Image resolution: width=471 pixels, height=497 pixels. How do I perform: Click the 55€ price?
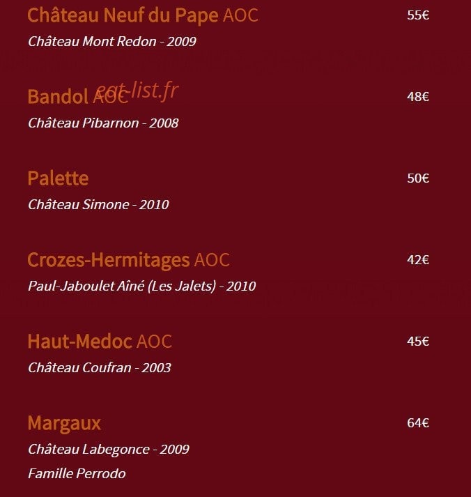coord(418,15)
